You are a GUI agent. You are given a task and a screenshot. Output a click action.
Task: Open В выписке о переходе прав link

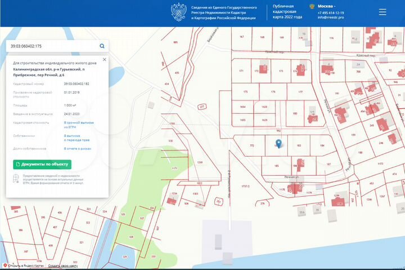[x=76, y=138]
